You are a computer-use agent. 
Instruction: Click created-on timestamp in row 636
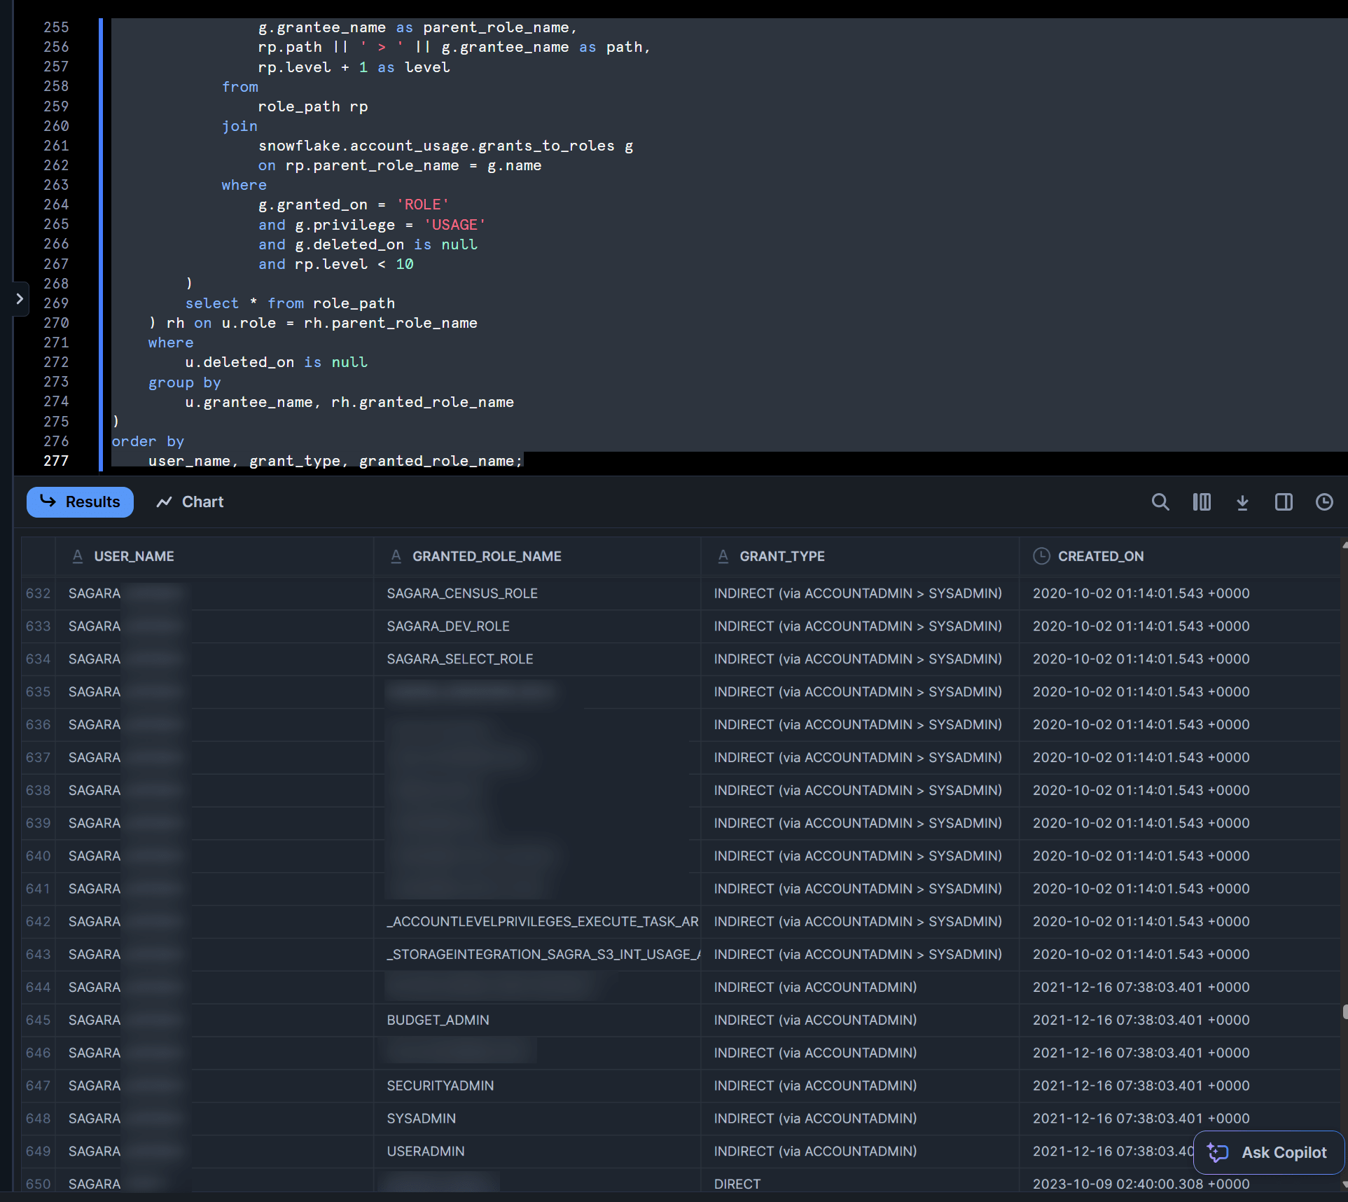[x=1141, y=725]
